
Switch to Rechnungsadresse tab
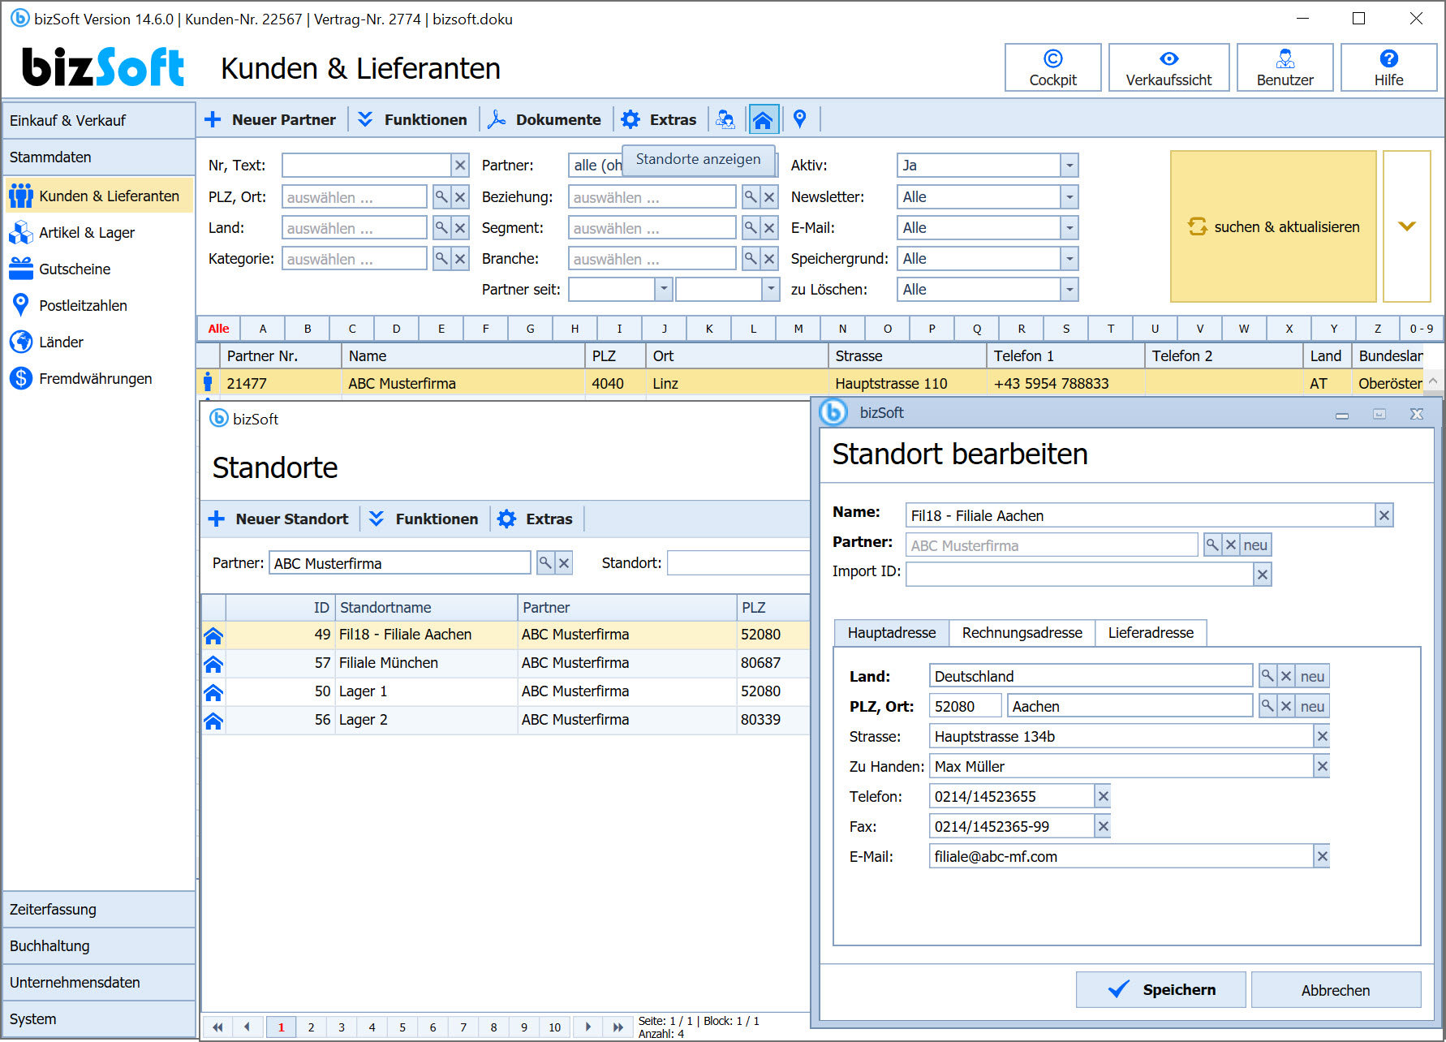[x=1022, y=633]
